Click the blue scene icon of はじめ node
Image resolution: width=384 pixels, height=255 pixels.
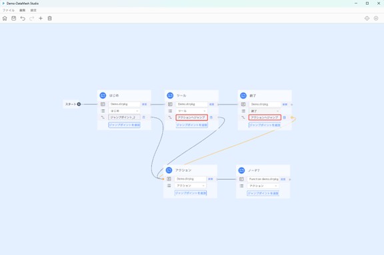click(x=103, y=95)
